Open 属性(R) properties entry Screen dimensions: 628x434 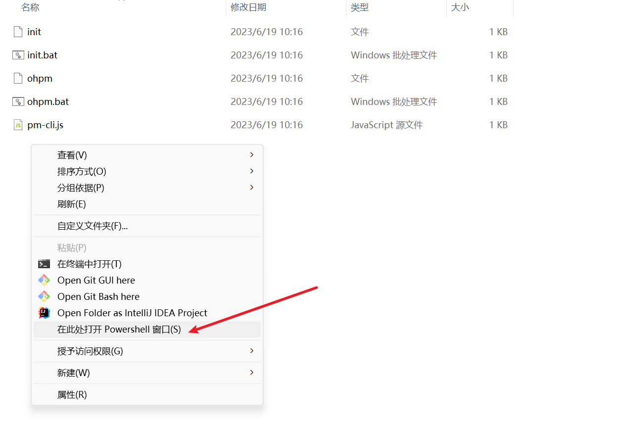(x=147, y=394)
